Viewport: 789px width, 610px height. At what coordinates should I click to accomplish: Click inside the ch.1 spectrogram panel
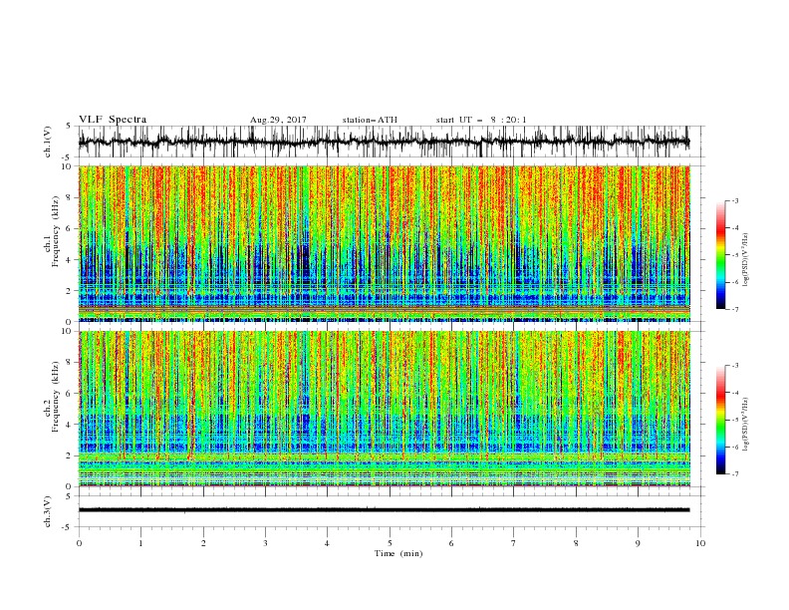pos(384,243)
